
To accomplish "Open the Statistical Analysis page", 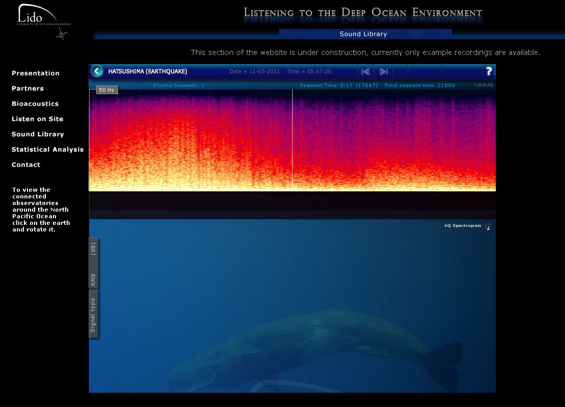I will coord(47,150).
